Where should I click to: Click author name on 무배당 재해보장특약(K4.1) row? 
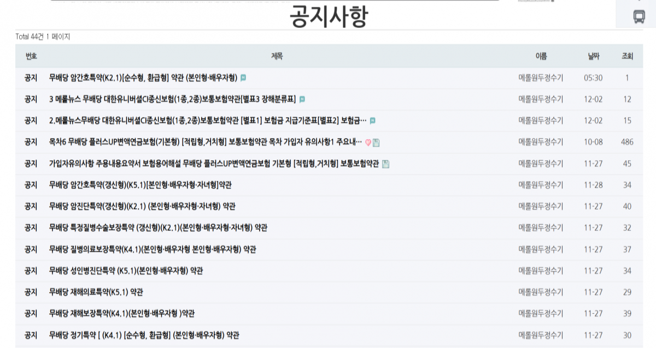540,314
